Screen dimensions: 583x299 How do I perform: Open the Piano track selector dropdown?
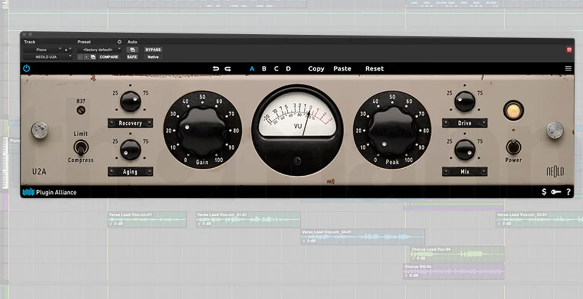tap(42, 50)
